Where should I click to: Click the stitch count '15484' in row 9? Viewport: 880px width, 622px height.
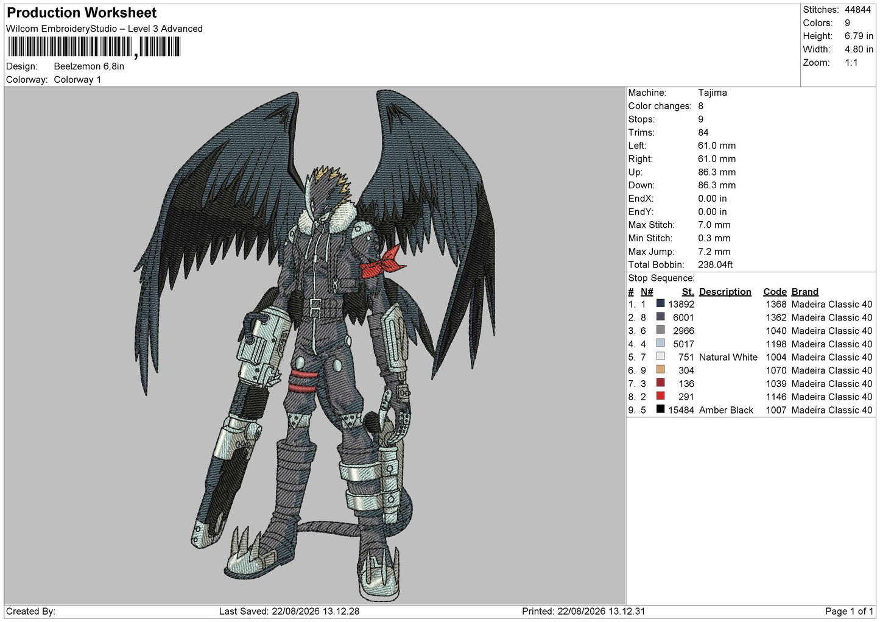tap(681, 410)
